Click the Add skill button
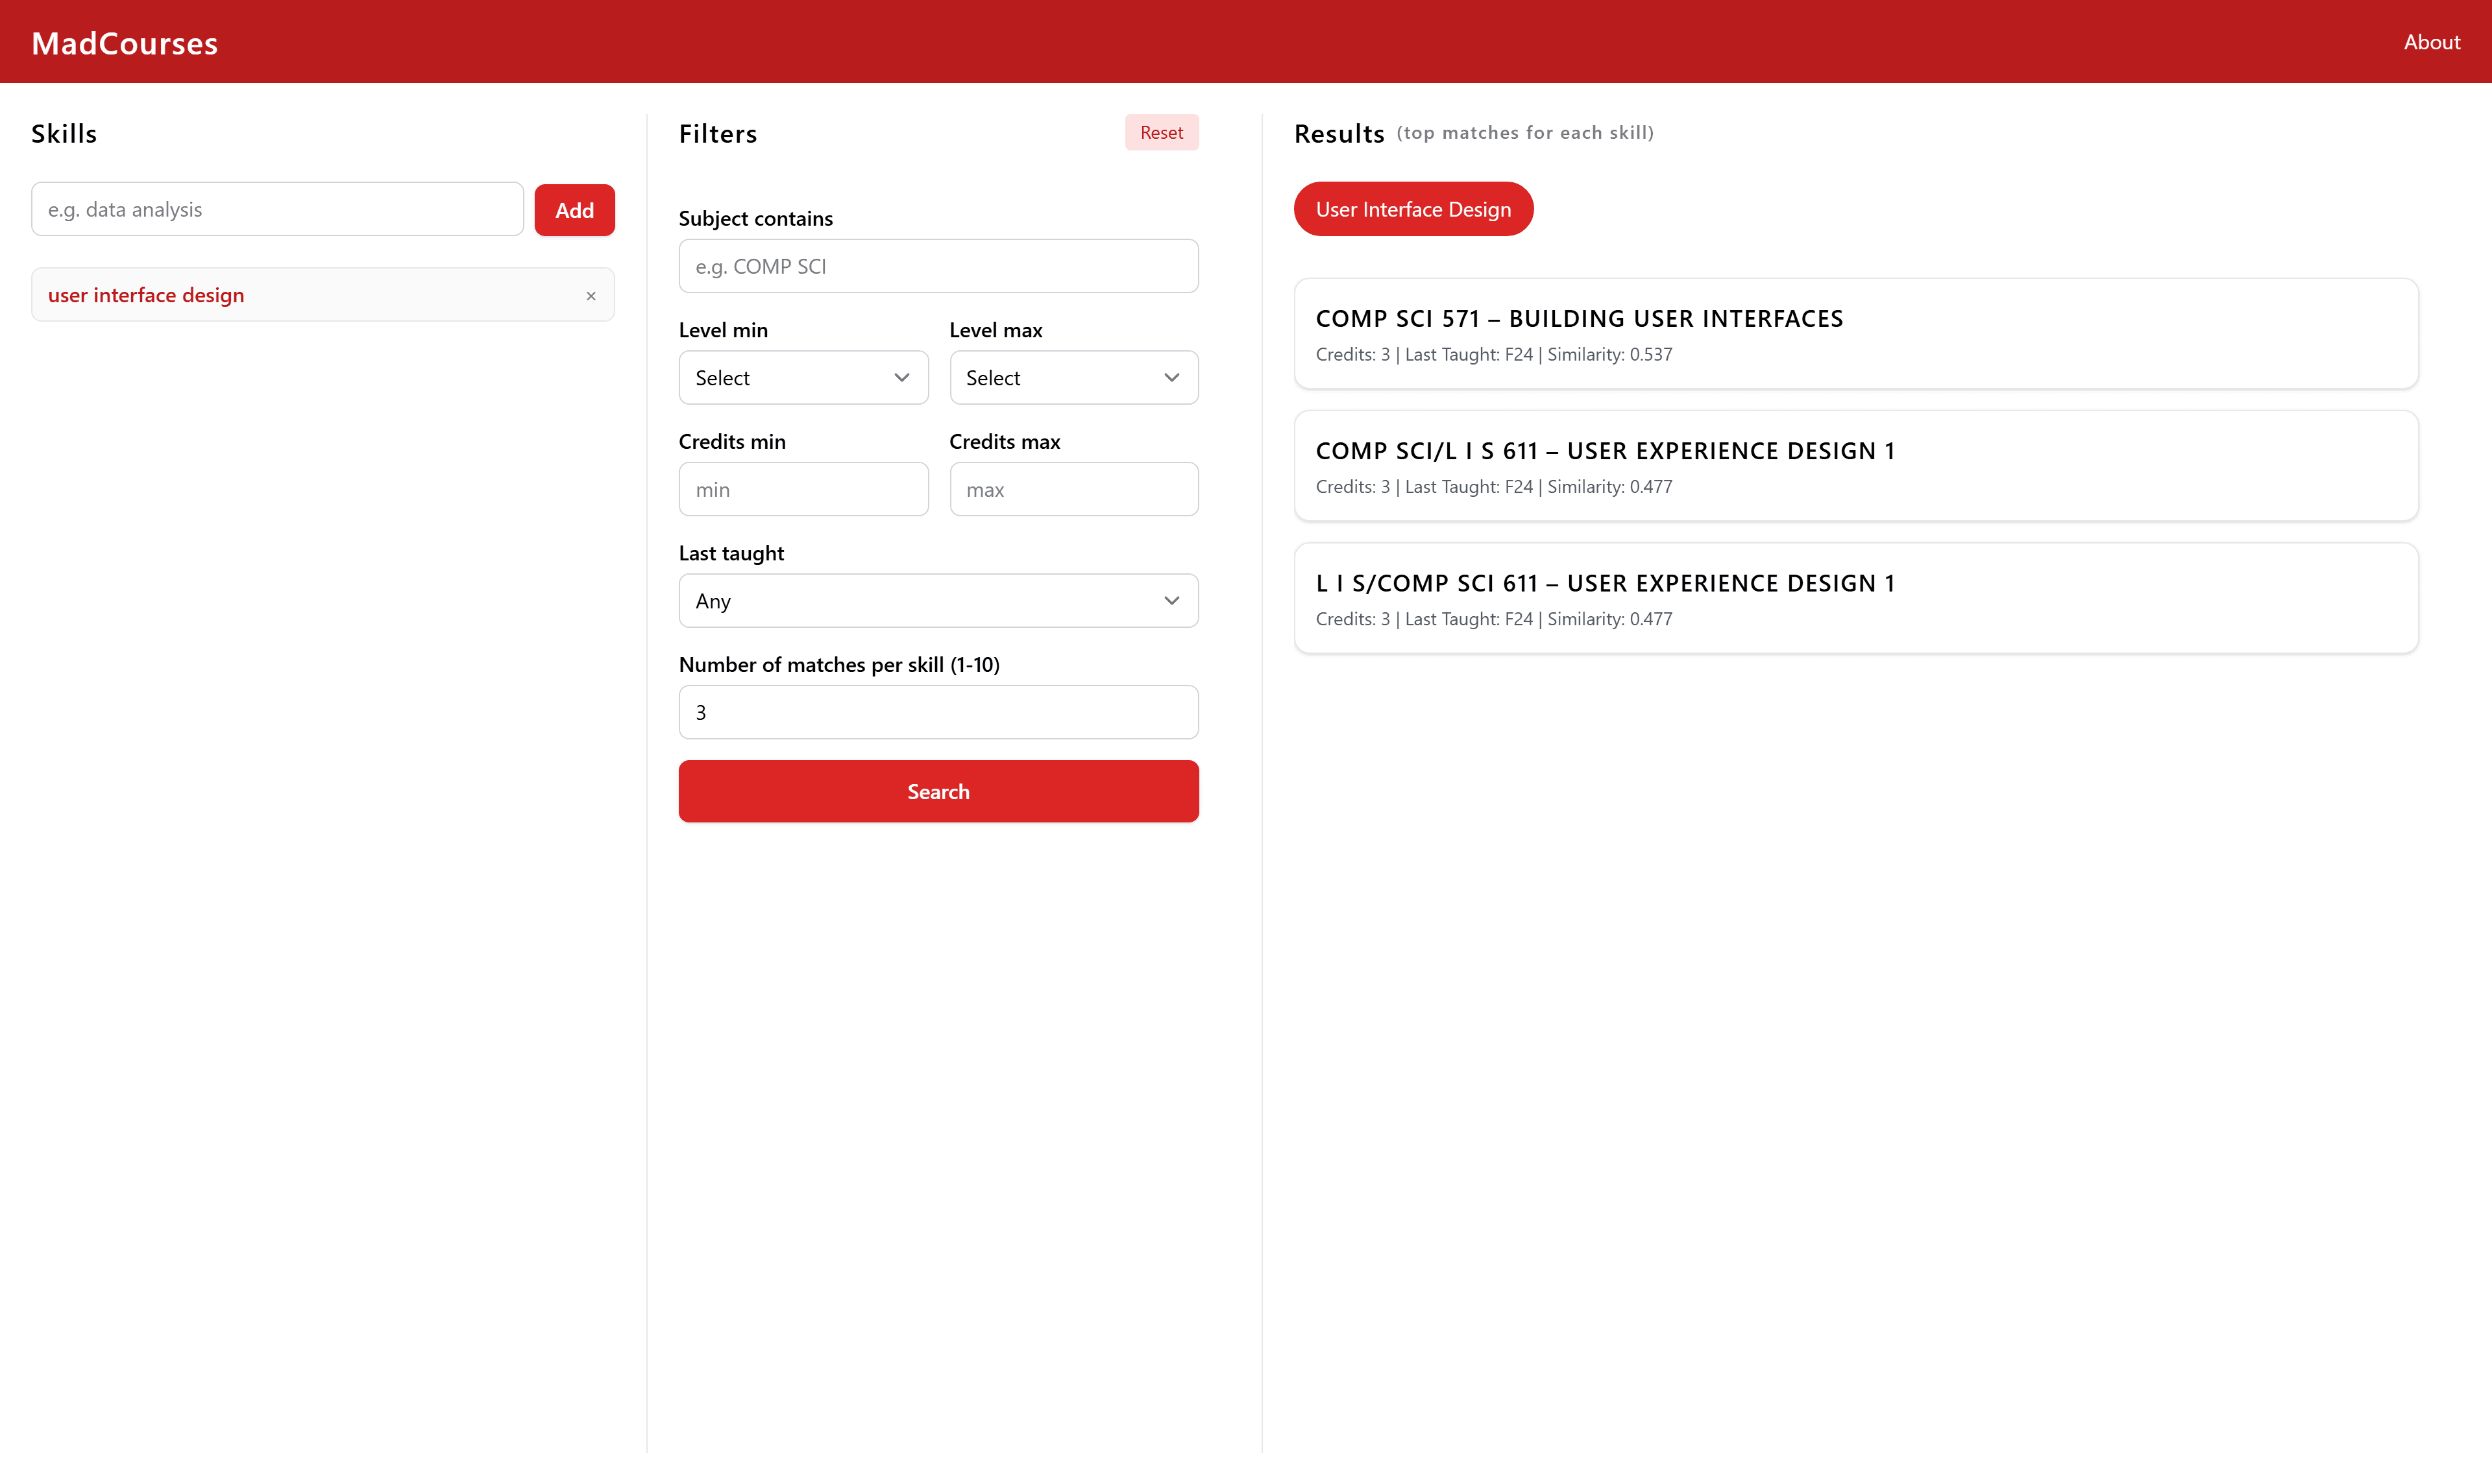Viewport: 2492px width, 1484px height. [574, 210]
